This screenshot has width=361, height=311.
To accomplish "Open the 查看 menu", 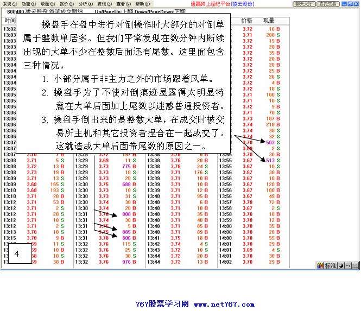I will [x=123, y=3].
